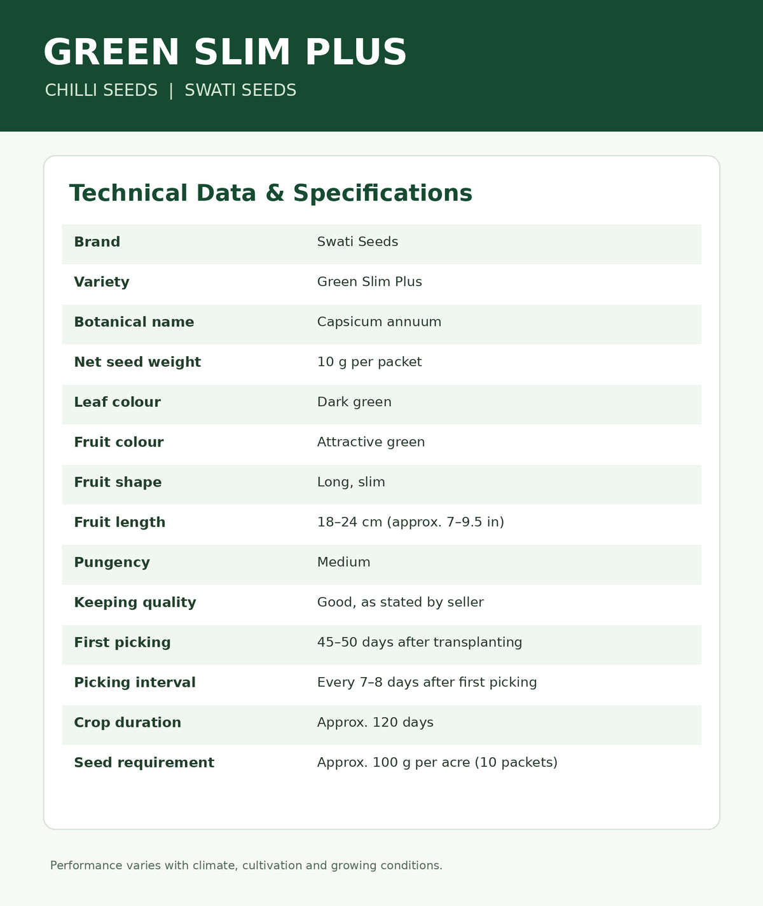Click the Green Slim Plus value

[369, 282]
